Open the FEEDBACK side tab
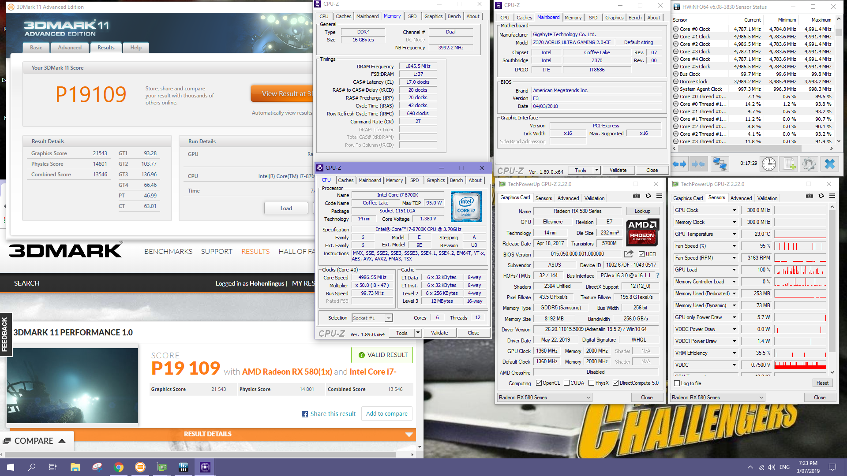 pos(5,334)
